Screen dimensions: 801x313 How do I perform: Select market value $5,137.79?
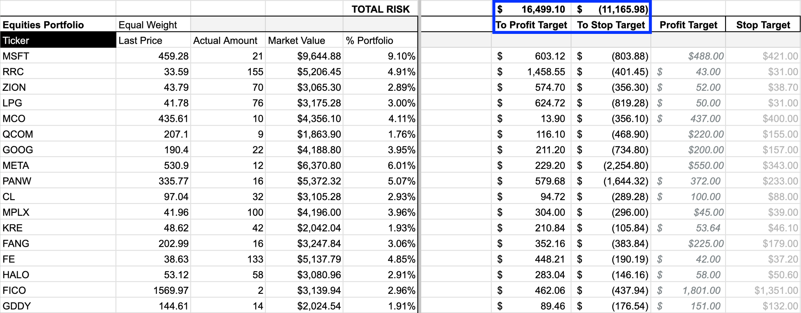point(304,259)
